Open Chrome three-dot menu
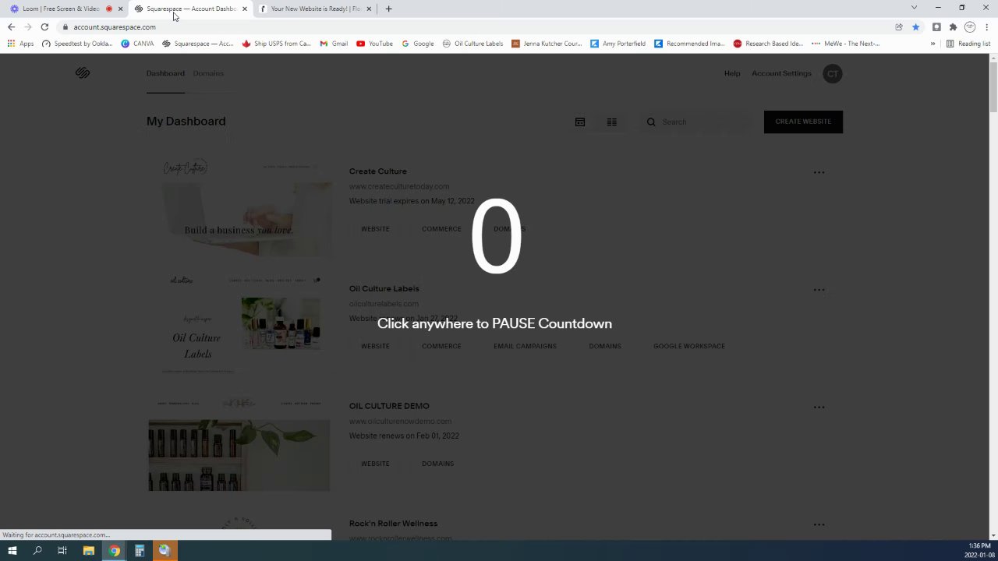998x561 pixels. click(986, 26)
